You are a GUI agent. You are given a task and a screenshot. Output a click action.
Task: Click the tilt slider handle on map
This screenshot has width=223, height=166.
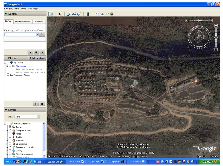pos(199,20)
